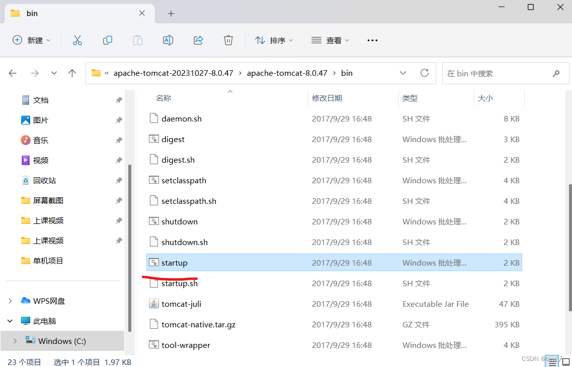Select the setclasspath.sh file
572x367 pixels.
[x=334, y=201]
